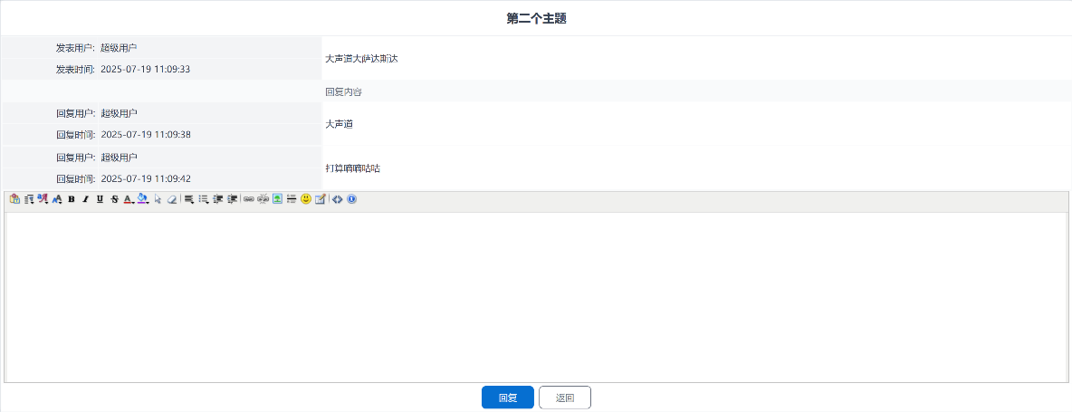Switch to source code view
Viewport: 1072px width, 412px height.
point(337,199)
